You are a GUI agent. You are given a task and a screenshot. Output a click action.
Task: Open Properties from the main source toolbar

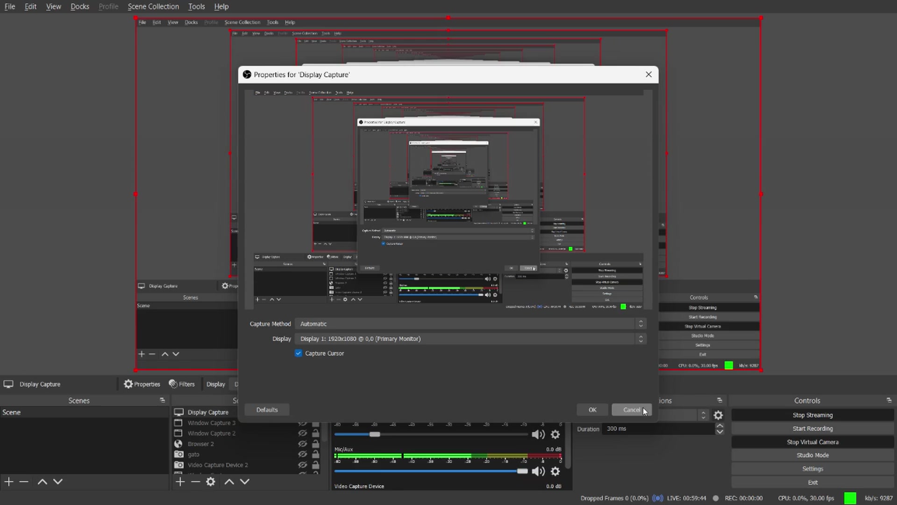coord(142,384)
